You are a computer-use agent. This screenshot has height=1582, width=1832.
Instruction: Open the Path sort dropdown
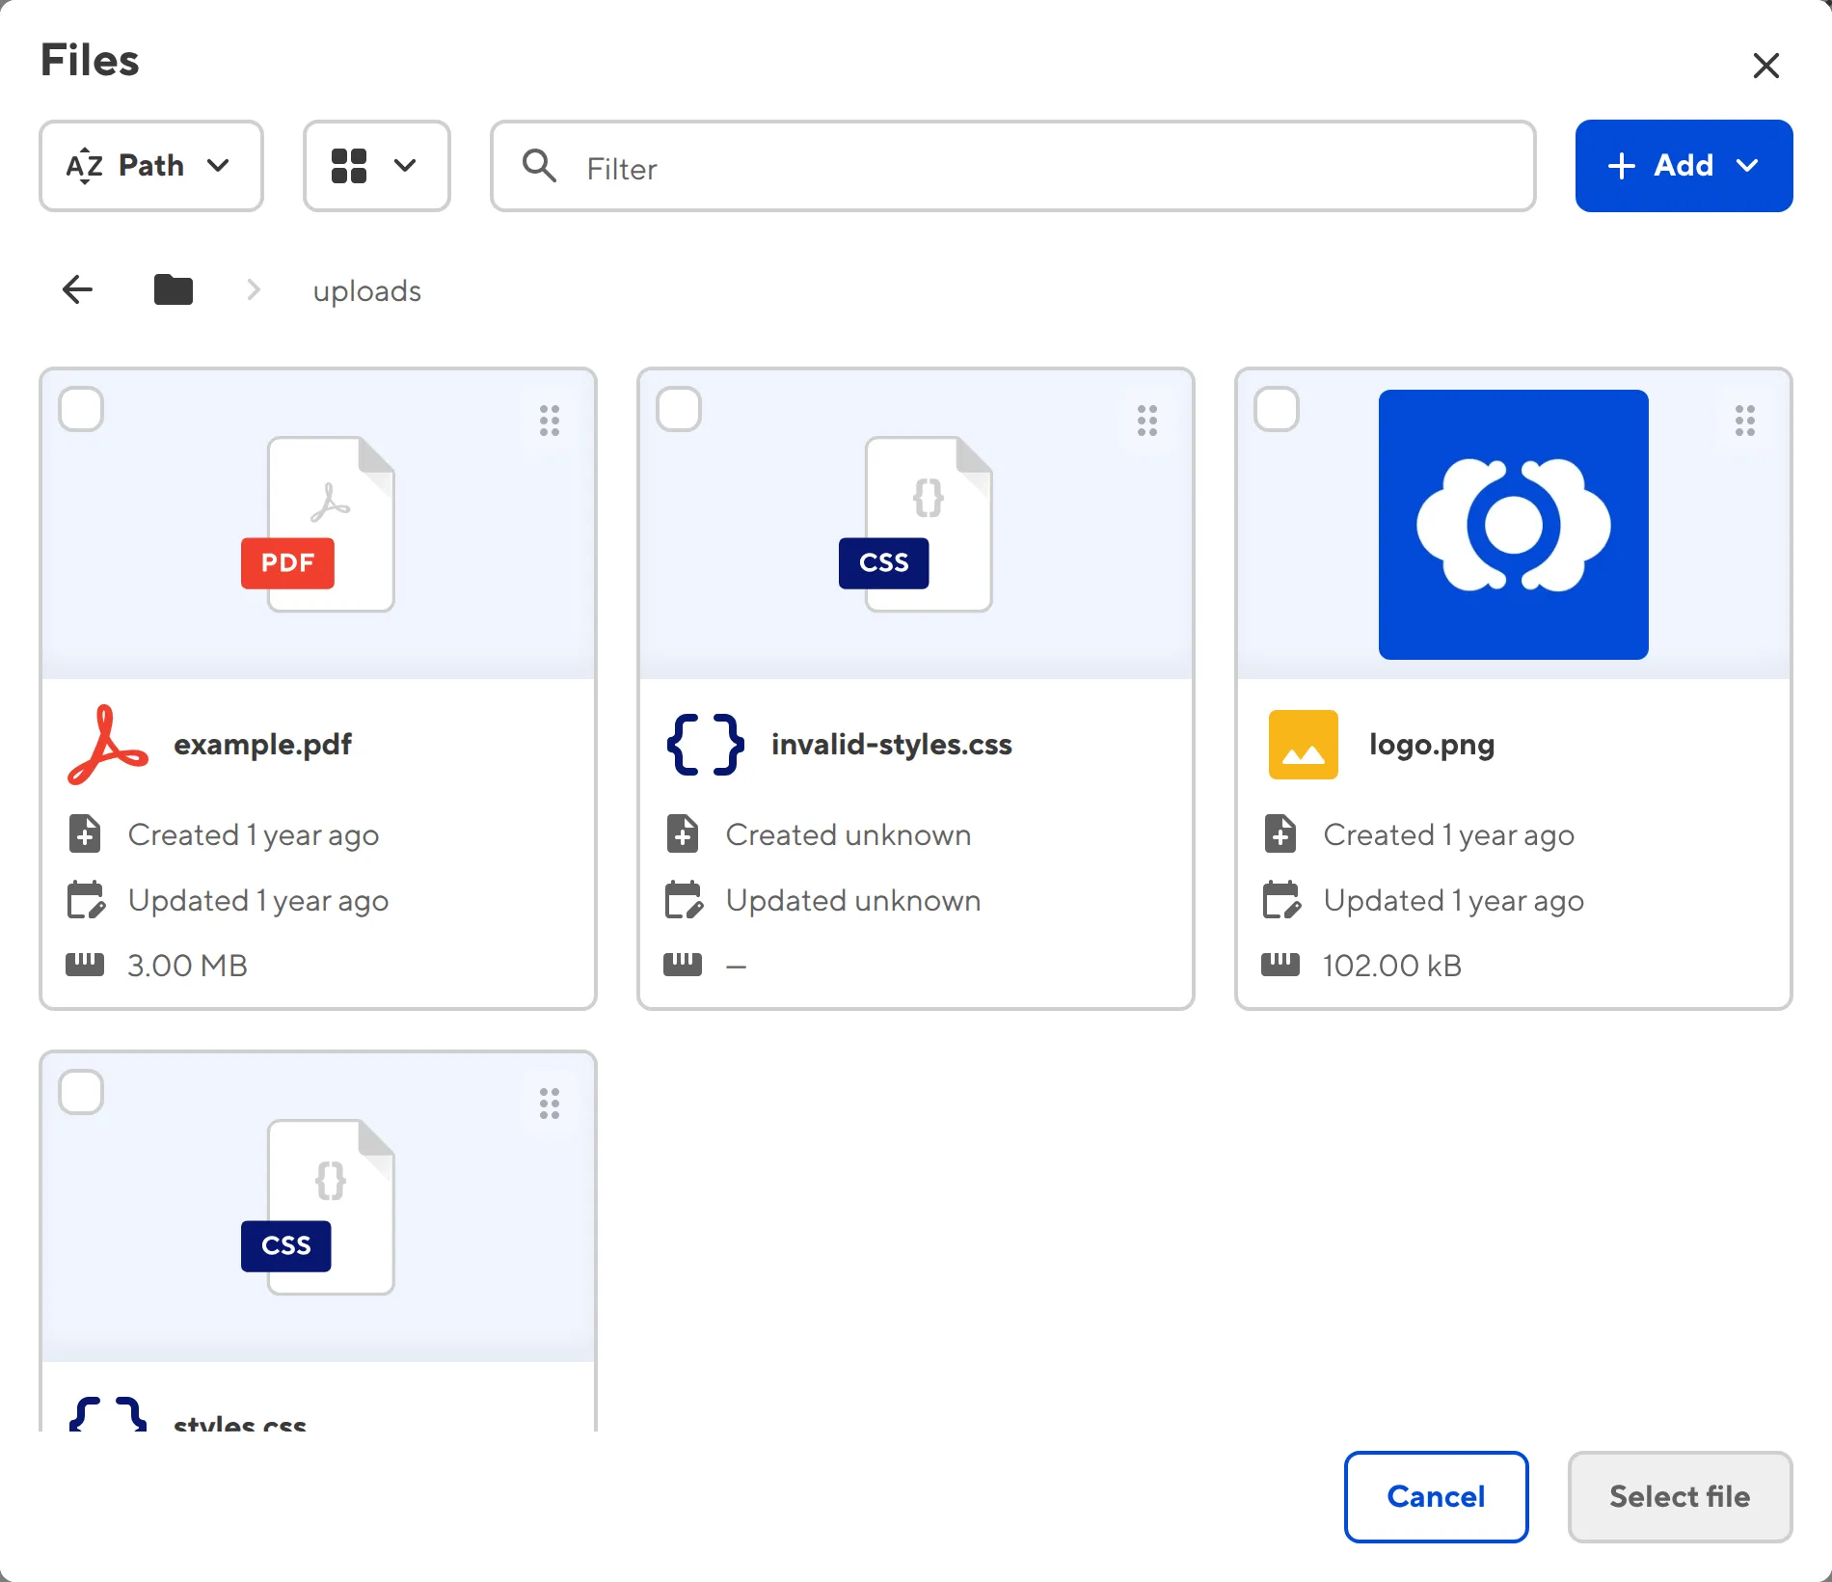pos(150,166)
